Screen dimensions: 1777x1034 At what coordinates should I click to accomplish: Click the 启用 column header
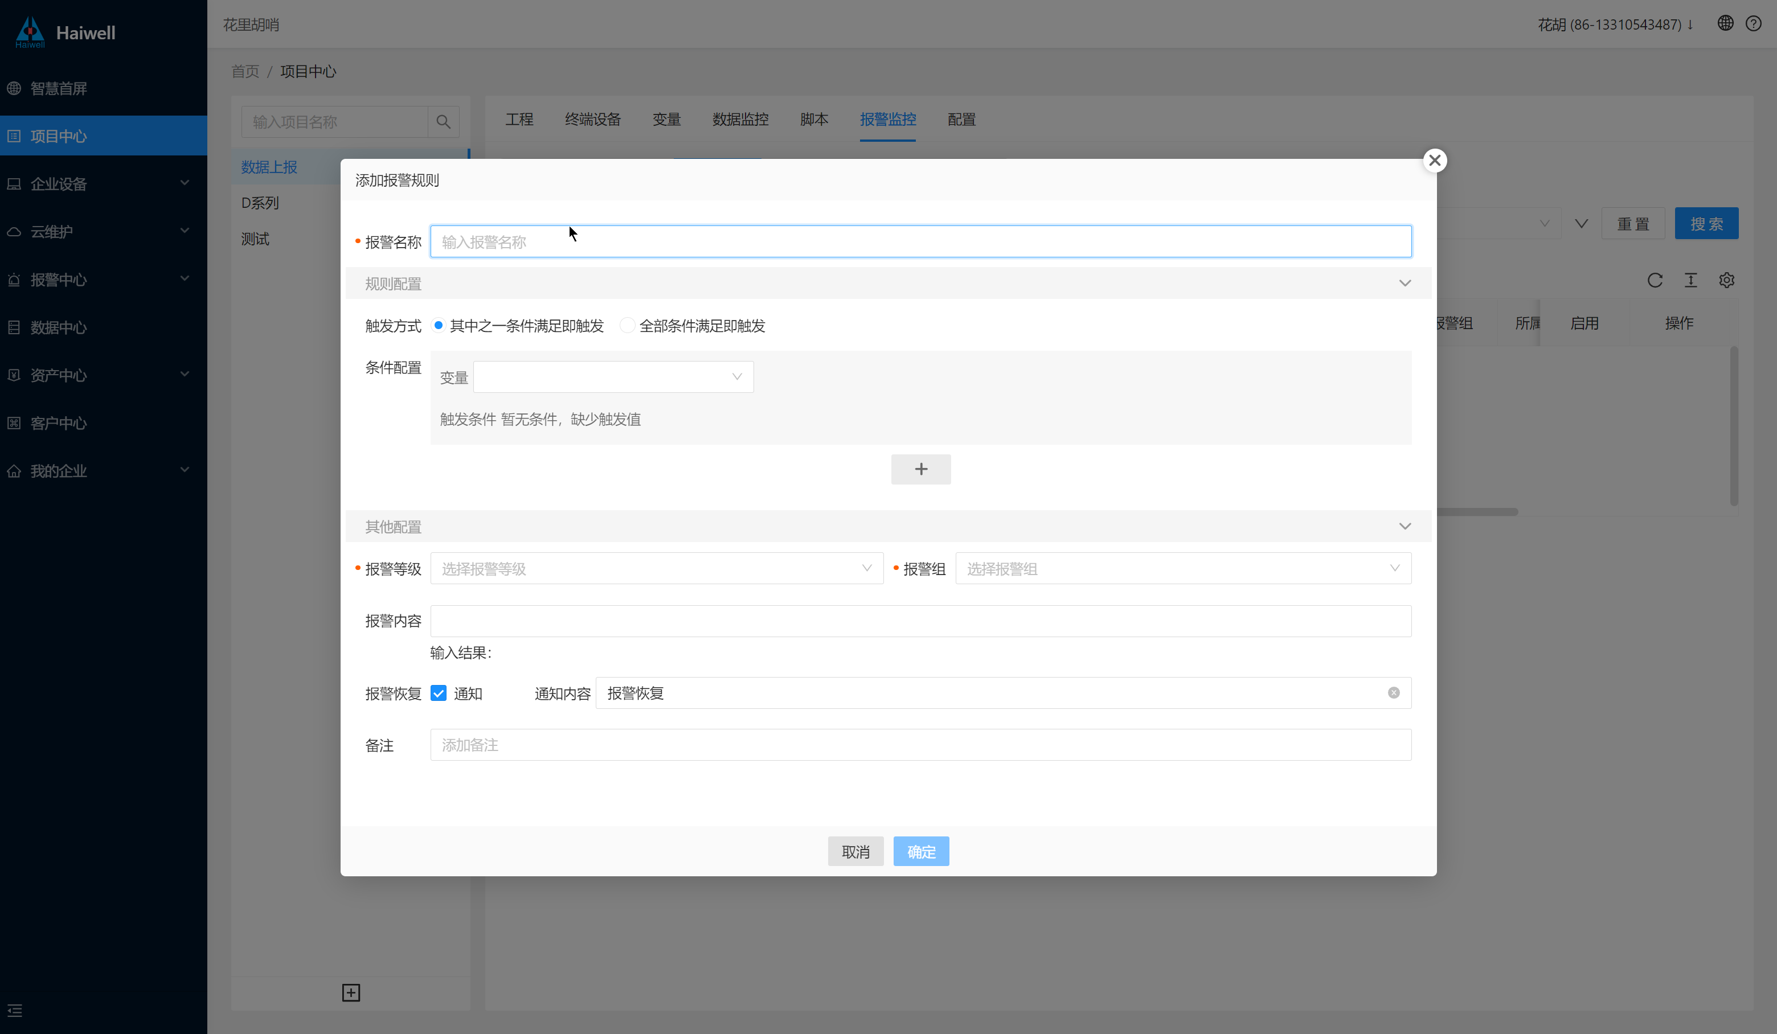1584,323
